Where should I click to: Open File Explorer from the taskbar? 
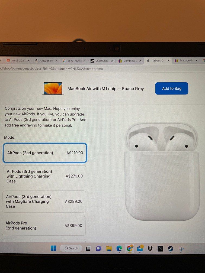click(x=109, y=249)
